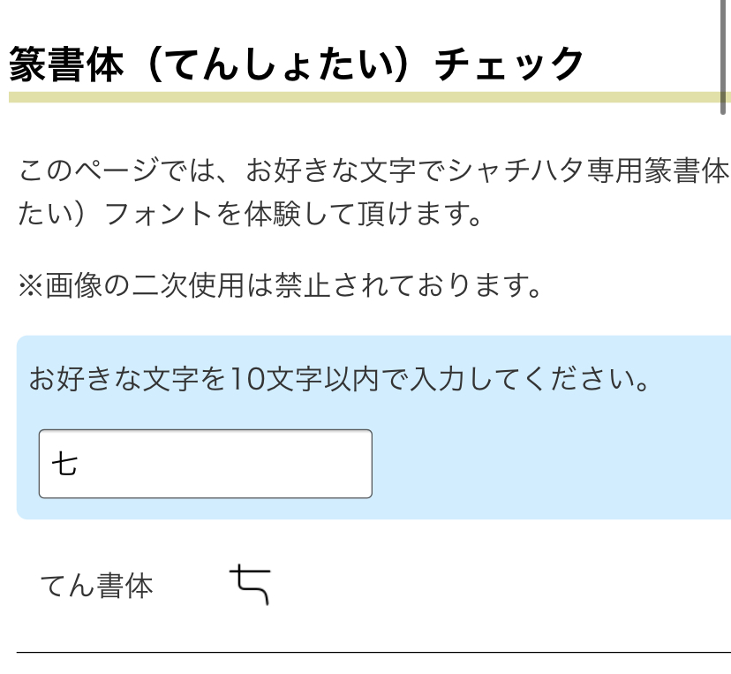731x674 pixels.
Task: Click the text input containing 七
Action: click(205, 464)
